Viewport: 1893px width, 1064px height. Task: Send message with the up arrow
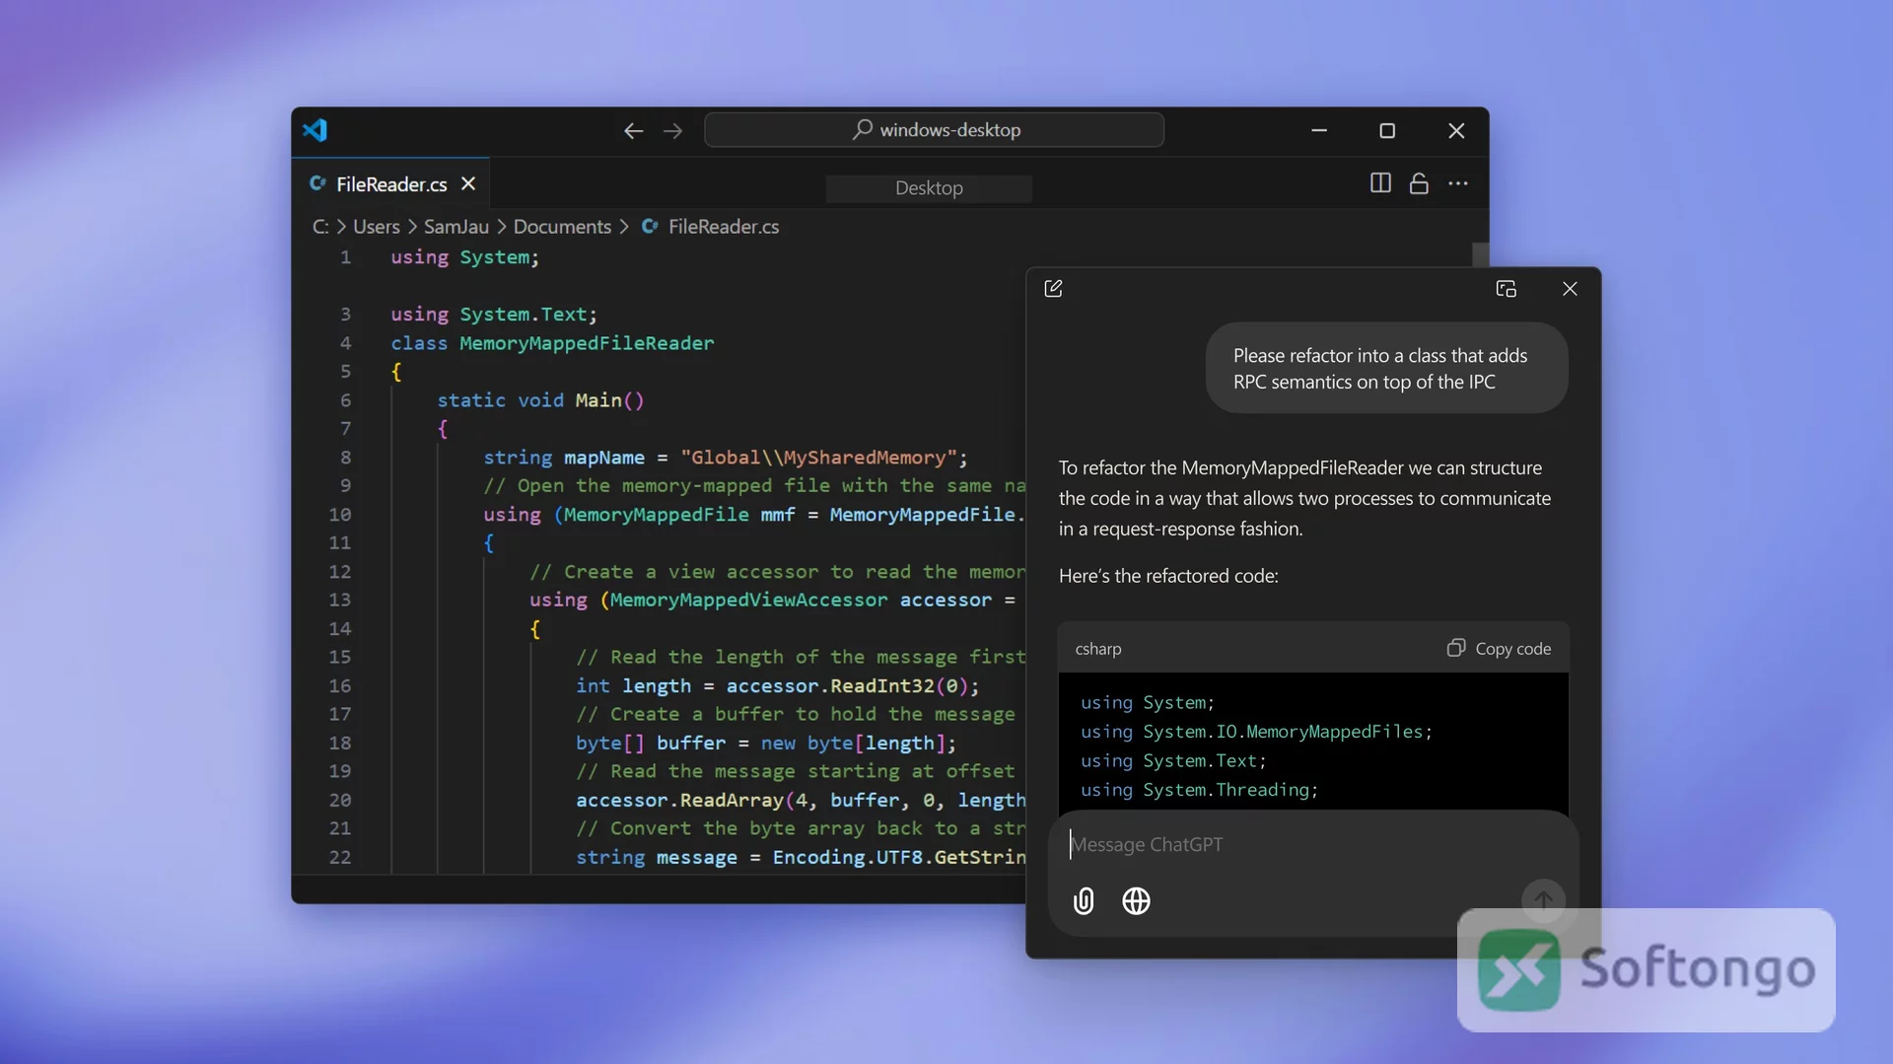pyautogui.click(x=1543, y=900)
